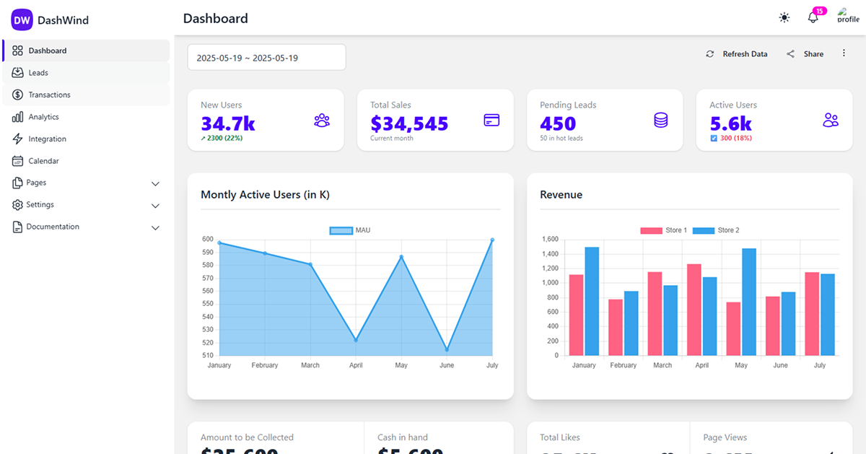The height and width of the screenshot is (454, 866).
Task: Click the Transactions dollar icon
Action: [18, 95]
